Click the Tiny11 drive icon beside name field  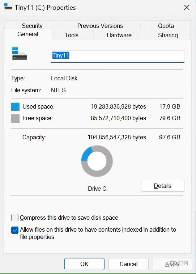[20, 54]
